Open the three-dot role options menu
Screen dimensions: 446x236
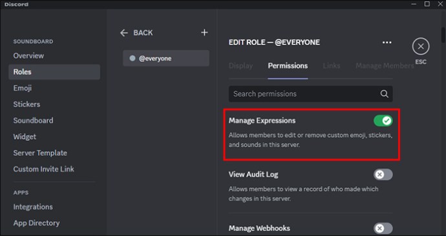(387, 43)
